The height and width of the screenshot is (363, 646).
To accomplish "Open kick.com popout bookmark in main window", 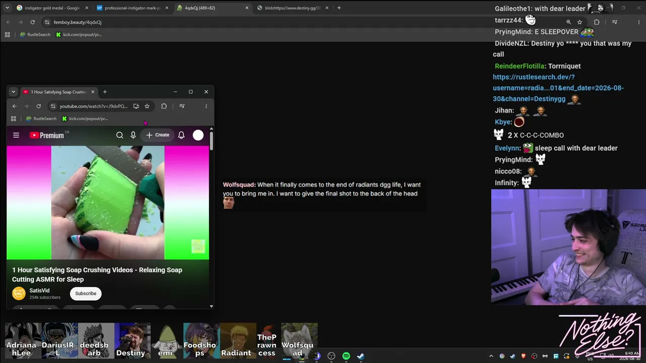I will click(x=79, y=35).
